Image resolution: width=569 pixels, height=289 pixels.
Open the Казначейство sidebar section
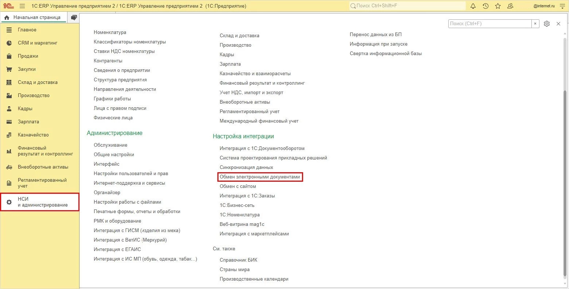pos(40,135)
